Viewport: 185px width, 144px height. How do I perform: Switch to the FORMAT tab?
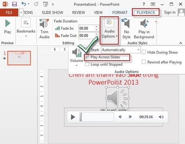click(x=120, y=12)
